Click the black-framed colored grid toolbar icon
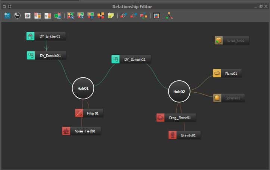 [x=156, y=16]
